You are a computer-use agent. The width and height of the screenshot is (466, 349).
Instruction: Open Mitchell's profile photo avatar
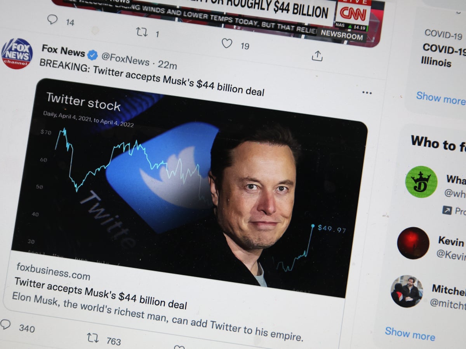click(x=407, y=292)
